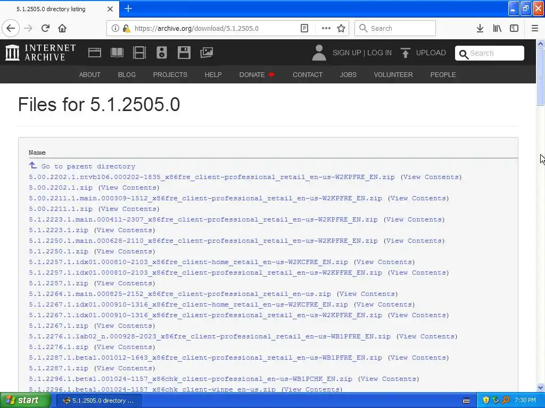
Task: Open the Library bookshelf icon
Action: tap(497, 28)
